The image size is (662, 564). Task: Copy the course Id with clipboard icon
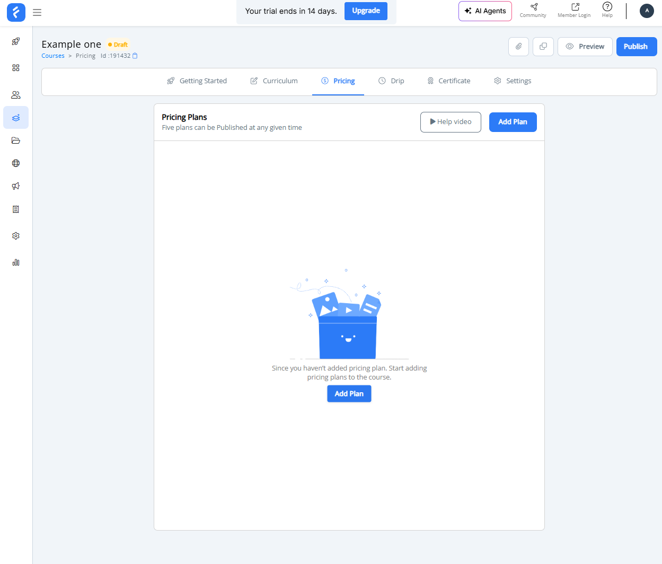point(135,56)
